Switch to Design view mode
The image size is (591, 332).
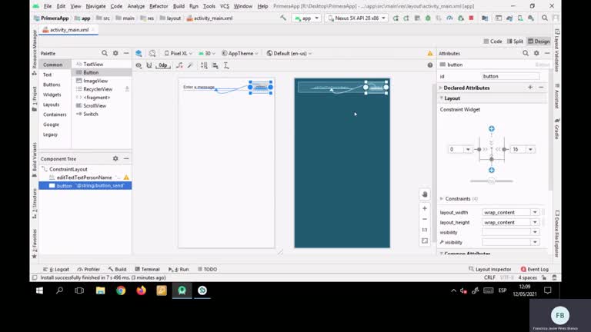[x=539, y=41]
